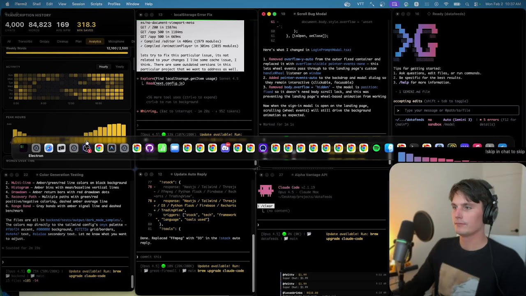Open the backend/tests/output/dark_mode_samples/ path link
The image size is (526, 296).
pyautogui.click(x=83, y=220)
